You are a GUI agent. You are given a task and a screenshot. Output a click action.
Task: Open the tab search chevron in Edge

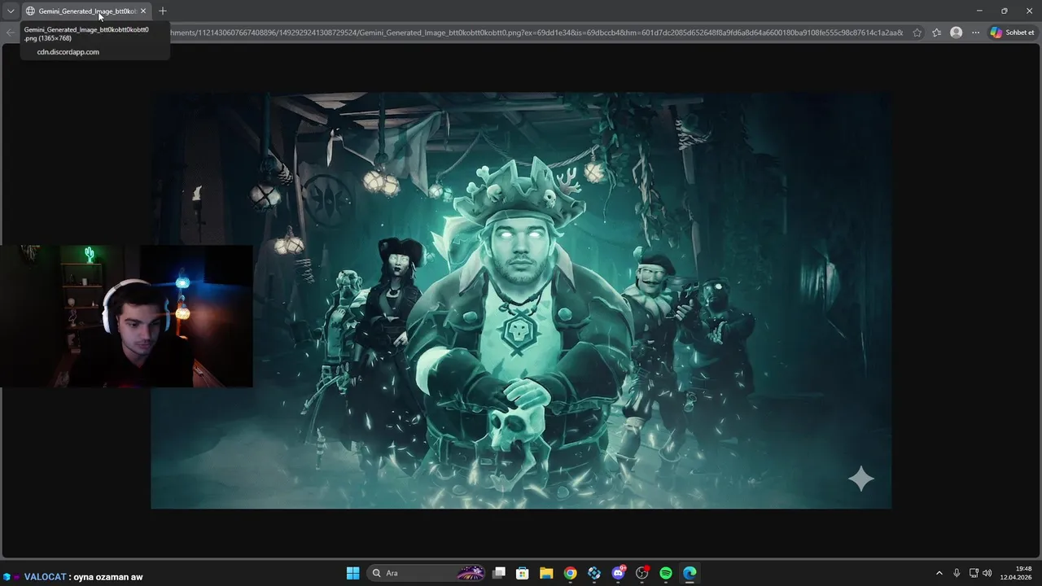coord(11,11)
